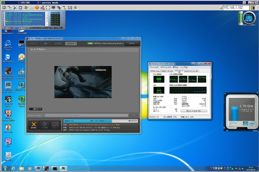The height and width of the screenshot is (172, 259).
Task: Click the orange X stop-output button in TMPGEnc
Action: [x=34, y=125]
